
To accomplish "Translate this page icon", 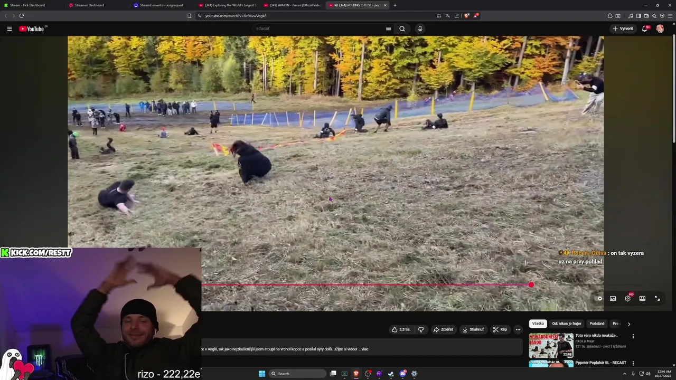I will click(447, 16).
